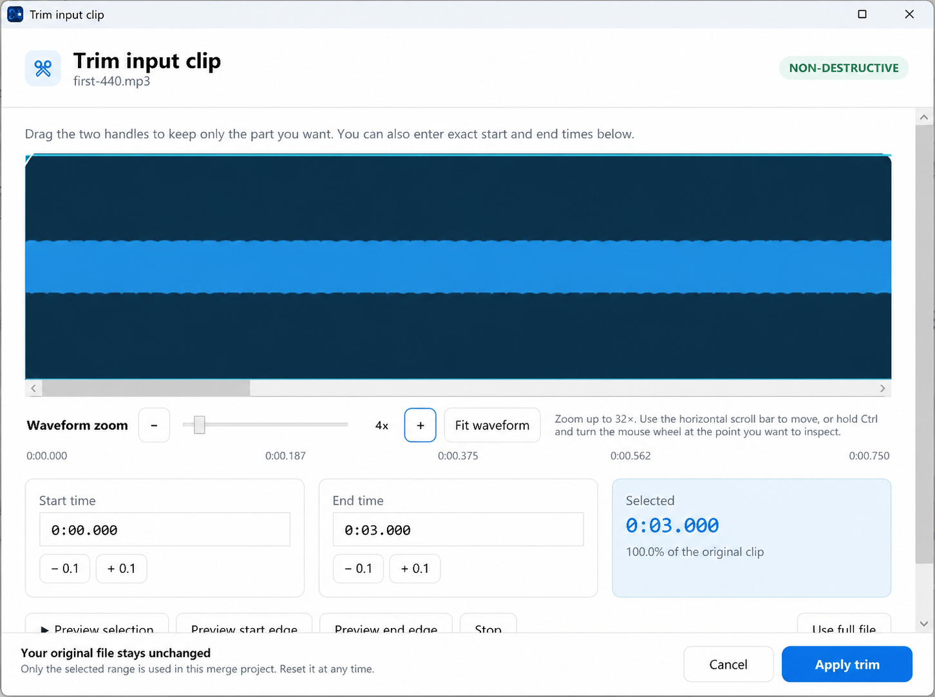Click the 0:00.375 timeline label

(458, 456)
